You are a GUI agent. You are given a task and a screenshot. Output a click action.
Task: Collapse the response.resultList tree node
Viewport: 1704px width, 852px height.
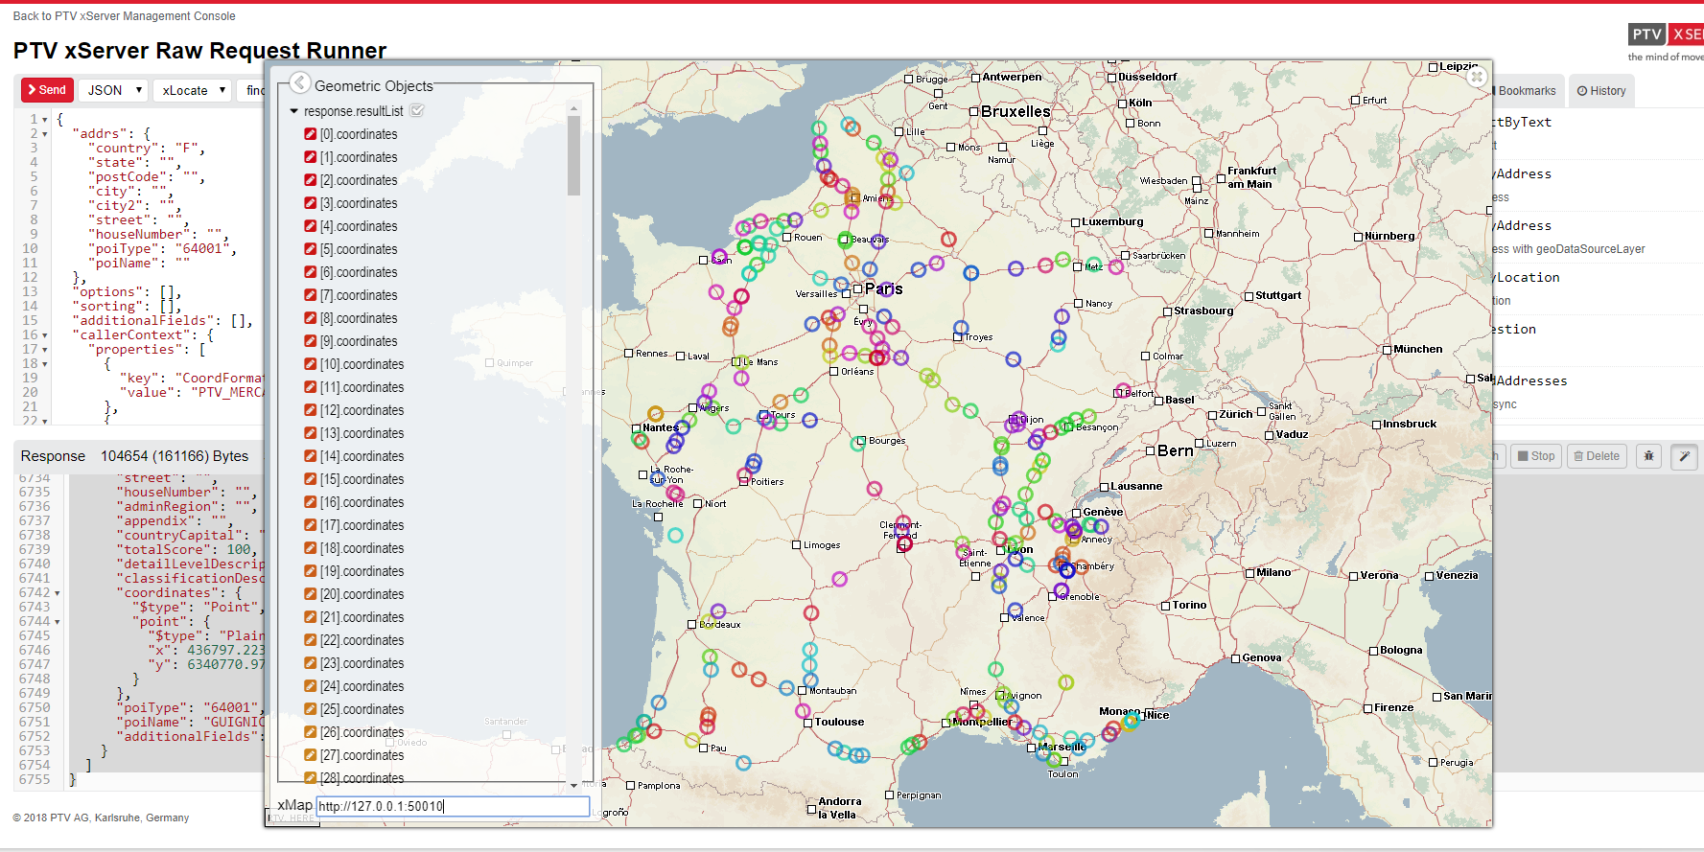coord(294,111)
